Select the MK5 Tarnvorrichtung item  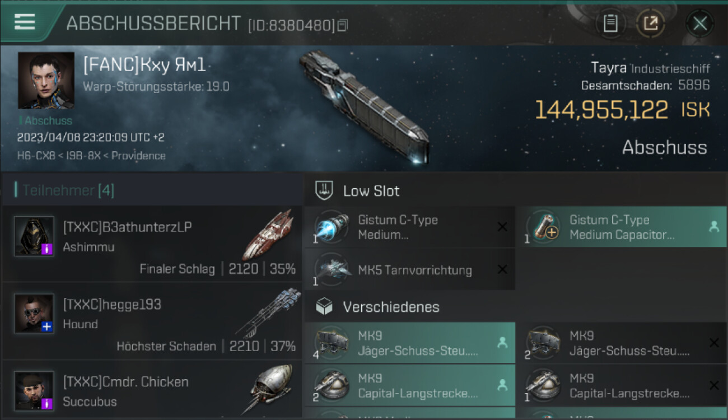click(x=409, y=270)
